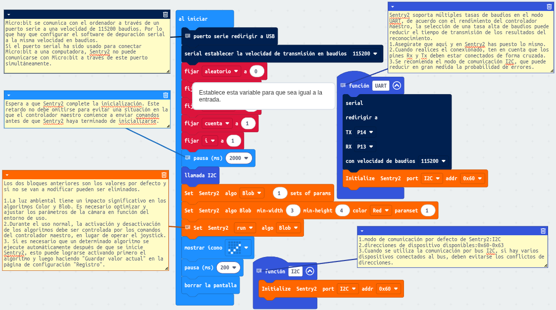Open the RX P13 pin dropdown
The height and width of the screenshot is (310, 556).
pos(365,147)
